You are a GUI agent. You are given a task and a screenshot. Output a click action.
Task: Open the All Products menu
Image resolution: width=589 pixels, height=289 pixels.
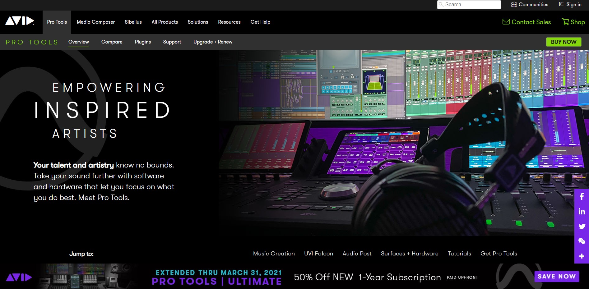pos(165,22)
